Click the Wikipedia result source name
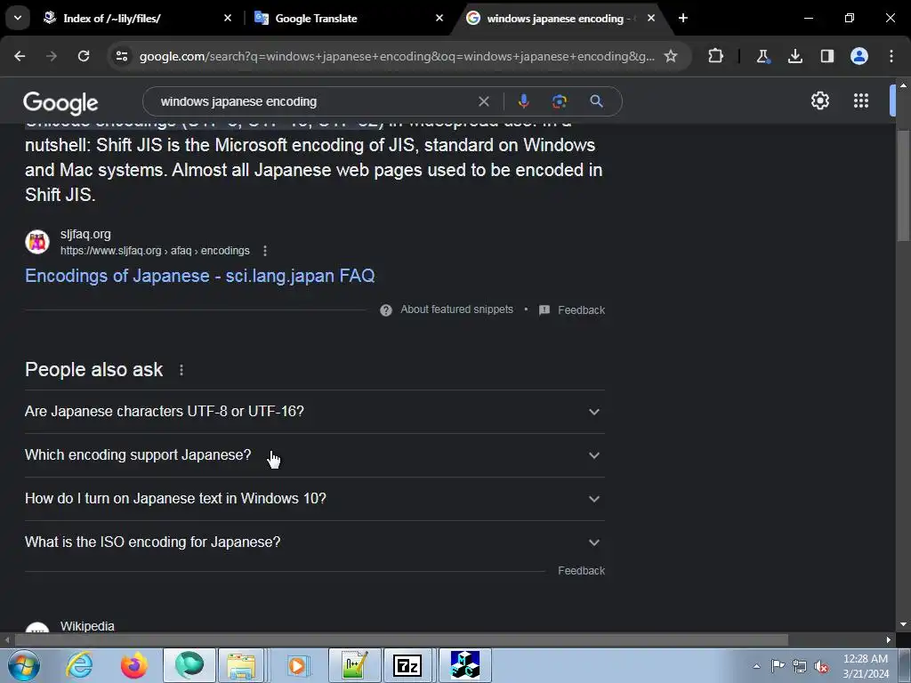The image size is (911, 683). [x=87, y=626]
